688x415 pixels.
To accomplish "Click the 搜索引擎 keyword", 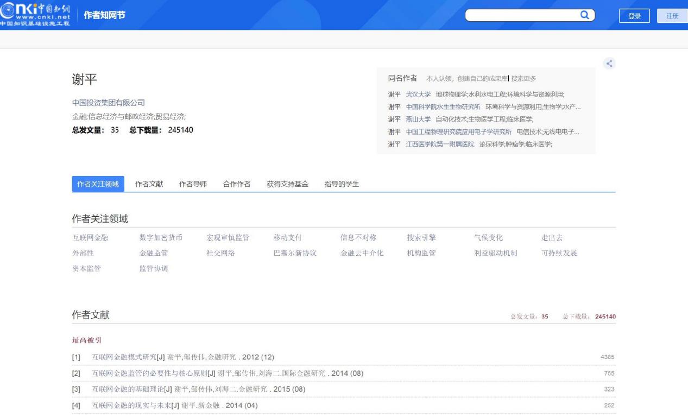I will click(x=421, y=237).
